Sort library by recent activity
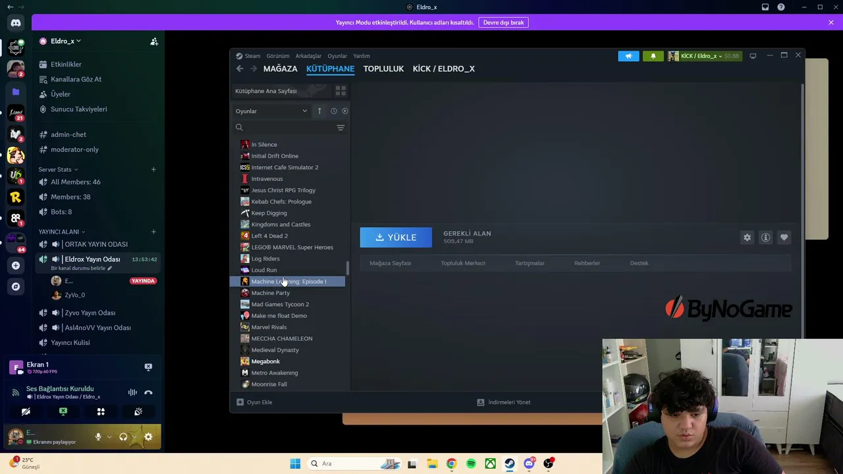The width and height of the screenshot is (843, 474). pyautogui.click(x=333, y=111)
